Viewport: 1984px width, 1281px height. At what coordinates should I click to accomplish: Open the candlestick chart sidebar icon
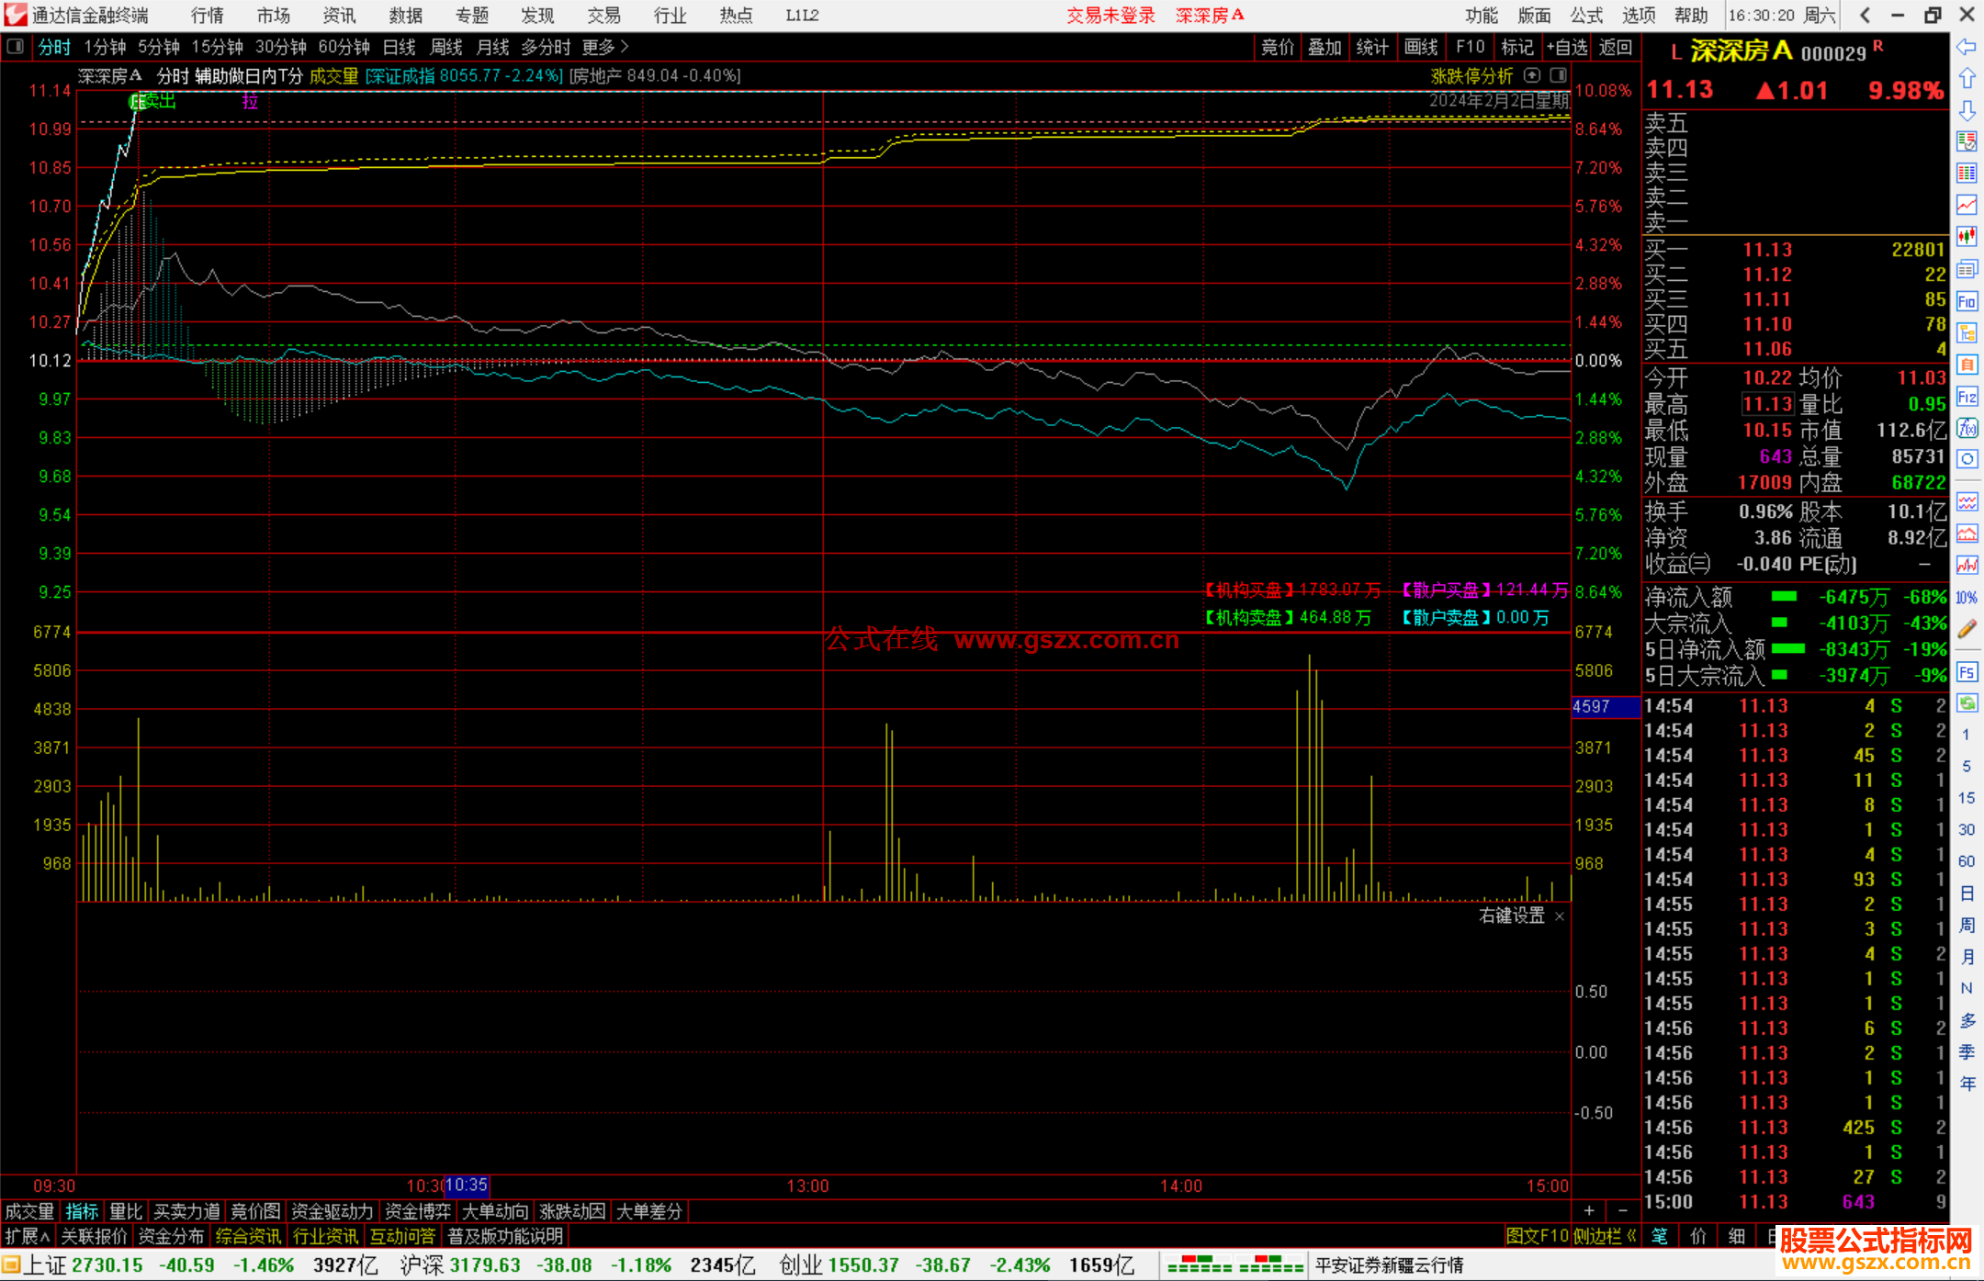click(1967, 237)
